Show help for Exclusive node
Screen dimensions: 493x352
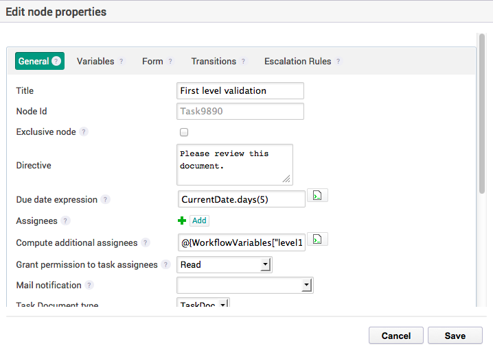pos(83,131)
